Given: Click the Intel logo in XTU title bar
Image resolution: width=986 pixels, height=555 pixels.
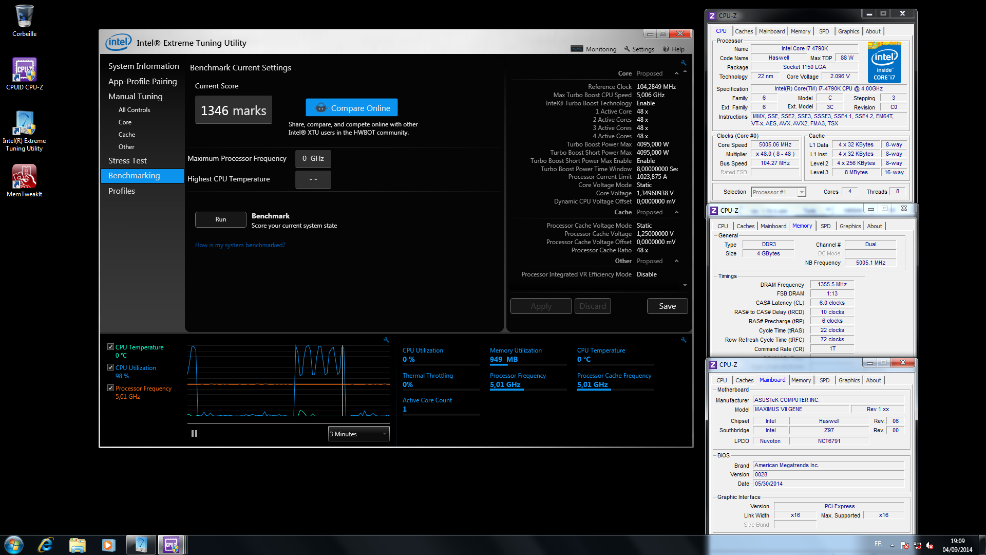Looking at the screenshot, I should [118, 42].
